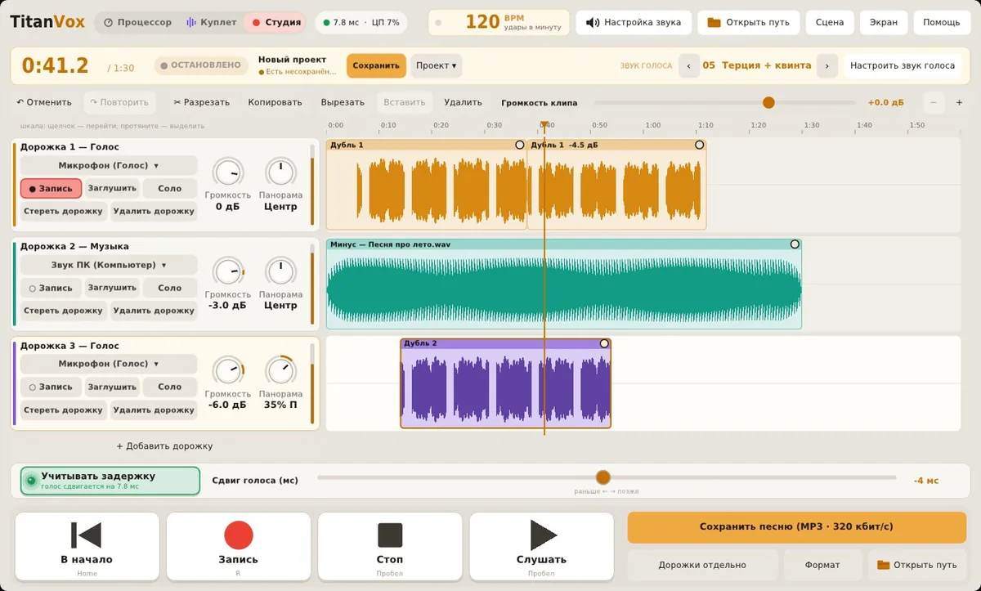Open the Проект dropdown menu
The height and width of the screenshot is (591, 981).
436,65
